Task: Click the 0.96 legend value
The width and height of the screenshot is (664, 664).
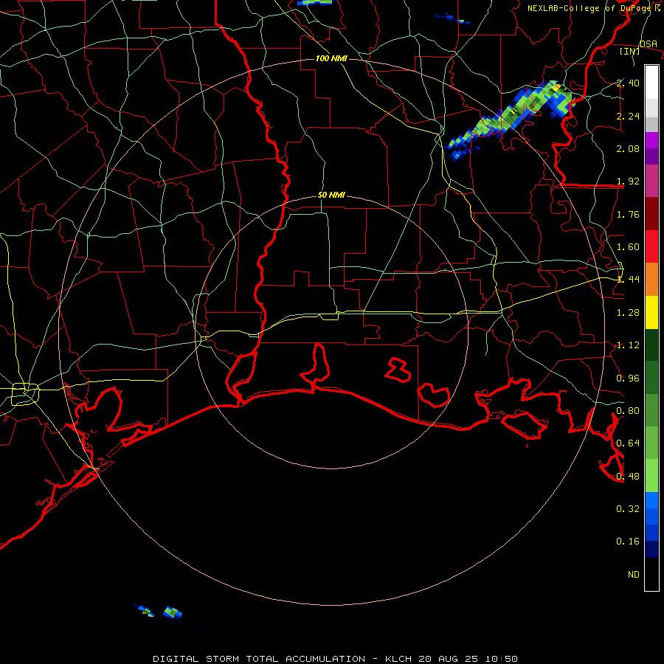Action: 628,378
